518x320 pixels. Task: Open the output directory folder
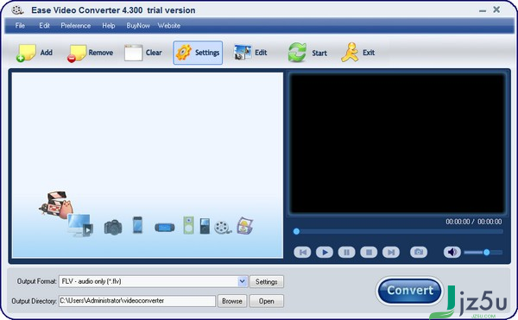[266, 301]
